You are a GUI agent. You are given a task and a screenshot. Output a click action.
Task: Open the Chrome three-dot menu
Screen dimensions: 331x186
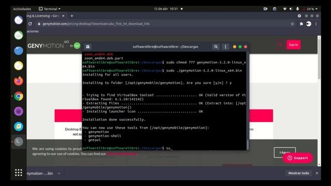point(316,24)
